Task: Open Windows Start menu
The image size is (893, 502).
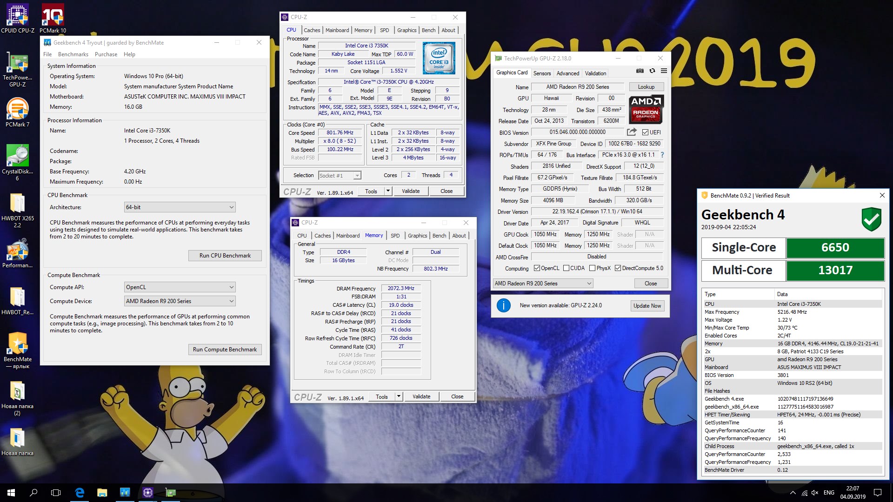Action: pyautogui.click(x=11, y=493)
